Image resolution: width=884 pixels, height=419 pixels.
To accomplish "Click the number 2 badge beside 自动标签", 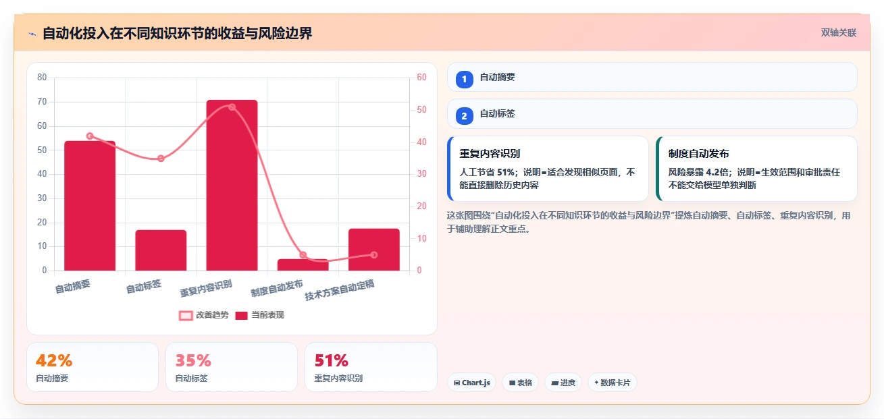I will [x=464, y=116].
